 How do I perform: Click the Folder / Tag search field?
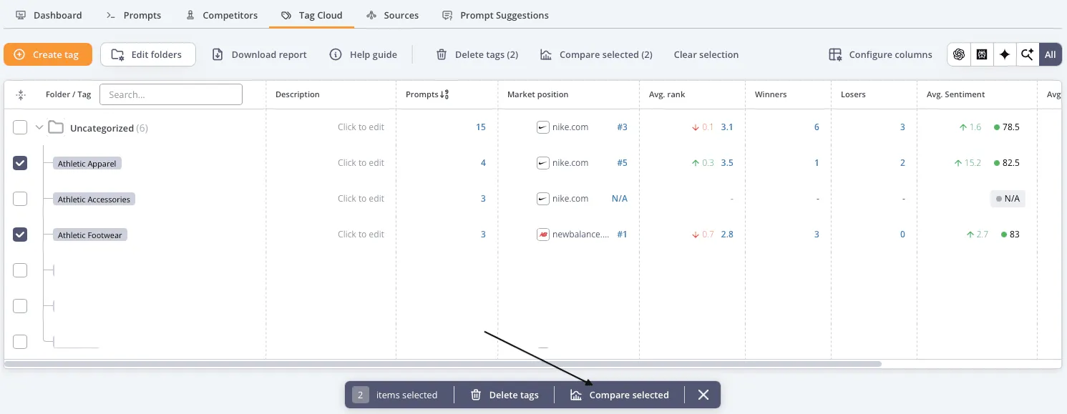coord(170,94)
